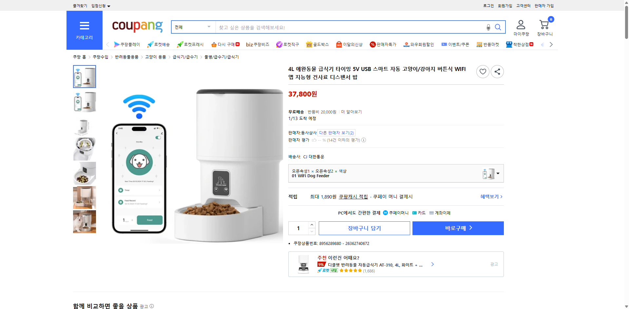629x309 pixels.
Task: Select the second product thumbnail
Action: click(x=84, y=102)
